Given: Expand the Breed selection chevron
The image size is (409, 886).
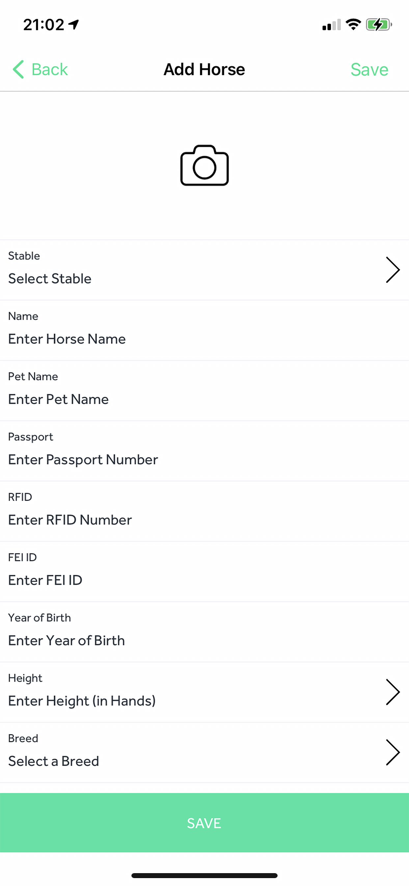Looking at the screenshot, I should click(393, 753).
